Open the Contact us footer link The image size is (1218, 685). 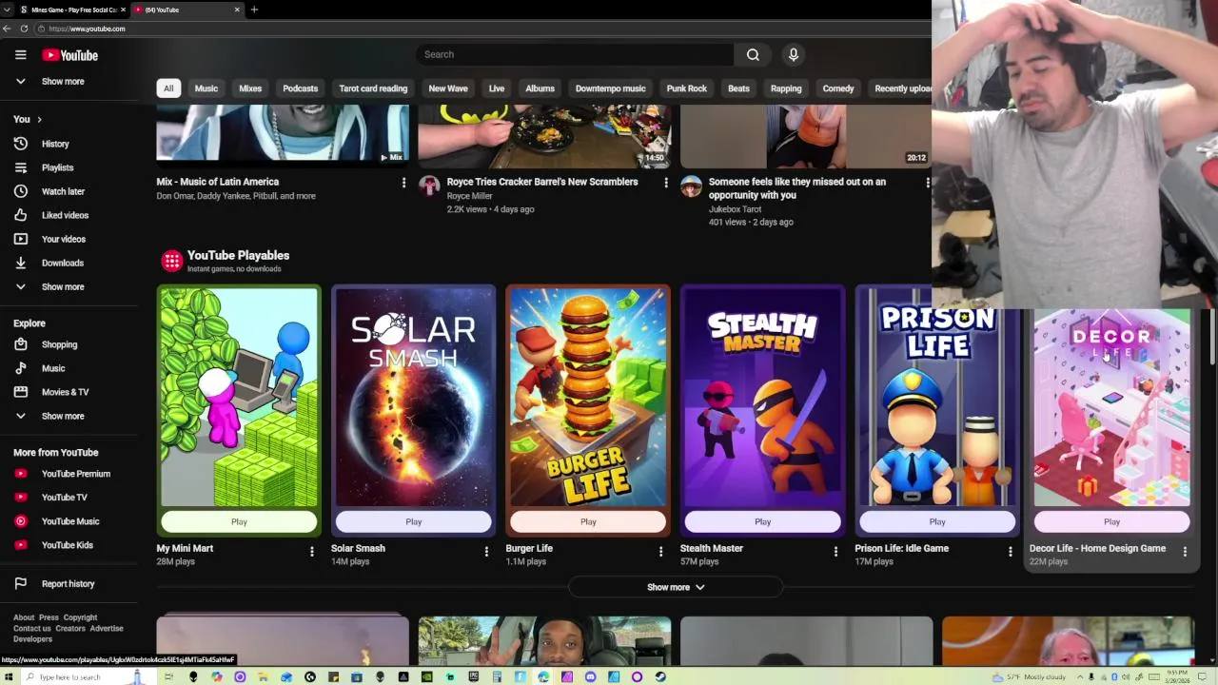(x=32, y=629)
